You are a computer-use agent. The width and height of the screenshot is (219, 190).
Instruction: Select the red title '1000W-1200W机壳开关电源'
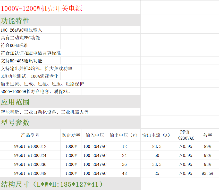coord(41,8)
